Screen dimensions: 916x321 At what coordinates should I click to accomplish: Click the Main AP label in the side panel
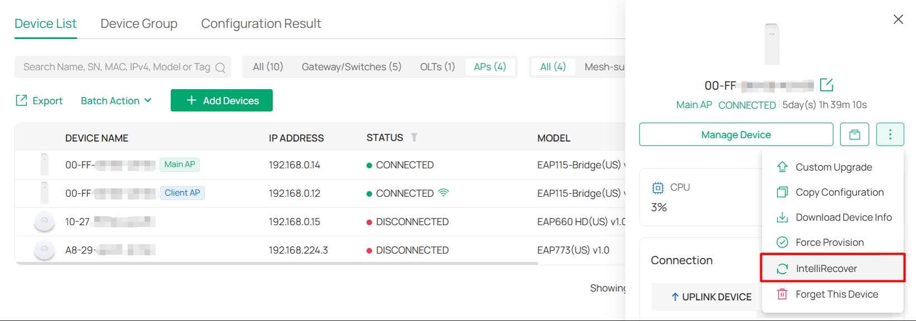coord(694,105)
